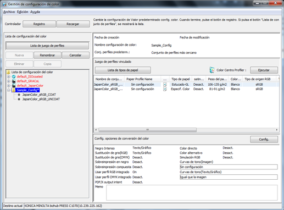
Task: Click the horizontal scrollbar thumb in profile table
Action: 148,130
